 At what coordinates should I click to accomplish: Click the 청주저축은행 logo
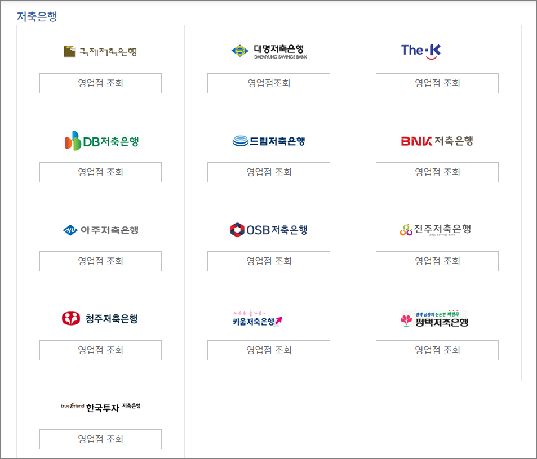coord(100,319)
